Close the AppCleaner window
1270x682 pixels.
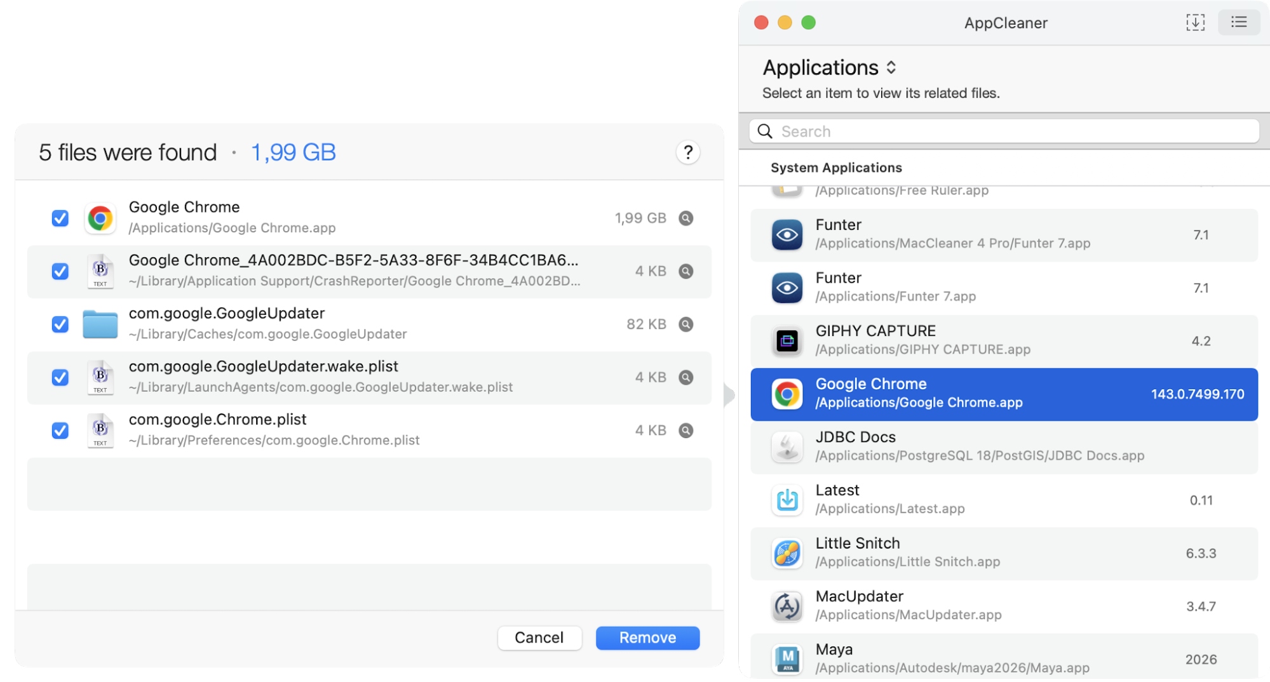tap(761, 23)
